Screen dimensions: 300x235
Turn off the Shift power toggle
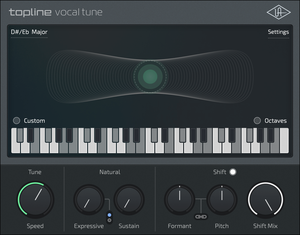coord(233,172)
